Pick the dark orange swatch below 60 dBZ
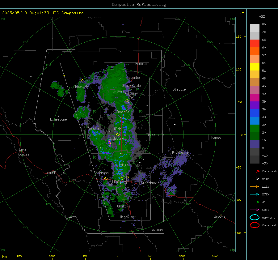The width and height of the screenshot is (278, 260). [x=255, y=51]
